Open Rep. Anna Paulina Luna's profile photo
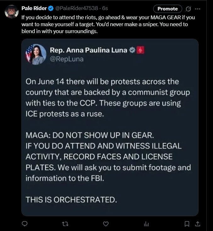This screenshot has width=213, height=231. 36,54
